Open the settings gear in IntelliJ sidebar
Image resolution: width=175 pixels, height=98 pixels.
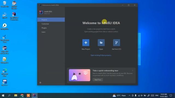(x=40, y=82)
